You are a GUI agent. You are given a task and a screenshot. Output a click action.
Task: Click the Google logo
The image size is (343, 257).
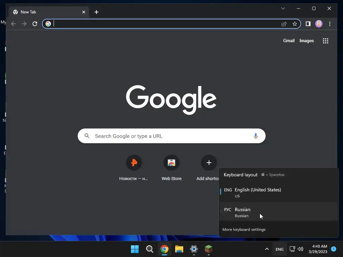171,100
